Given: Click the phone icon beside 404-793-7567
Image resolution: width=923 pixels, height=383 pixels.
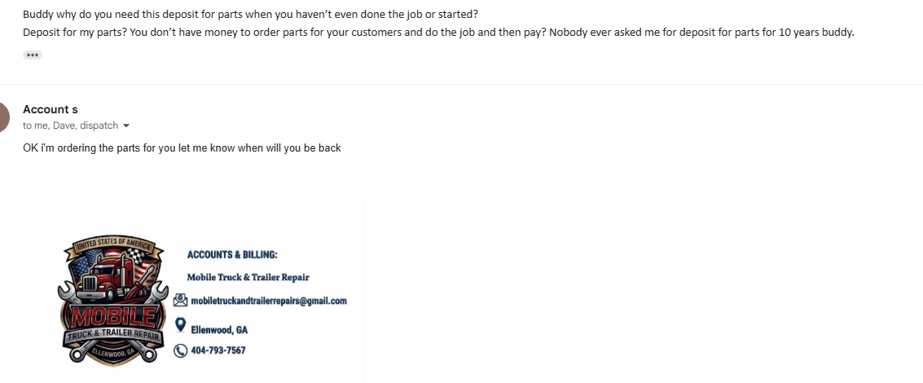Looking at the screenshot, I should (x=180, y=350).
